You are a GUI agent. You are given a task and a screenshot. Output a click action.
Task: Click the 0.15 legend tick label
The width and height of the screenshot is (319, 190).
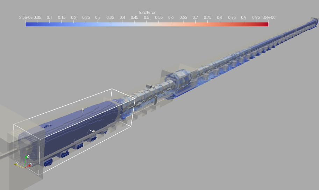(x=62, y=17)
